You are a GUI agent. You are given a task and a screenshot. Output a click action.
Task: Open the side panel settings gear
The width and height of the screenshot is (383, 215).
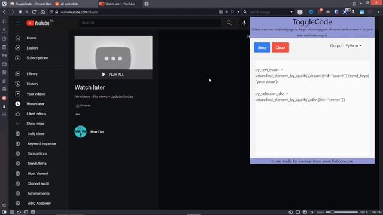click(x=4, y=205)
